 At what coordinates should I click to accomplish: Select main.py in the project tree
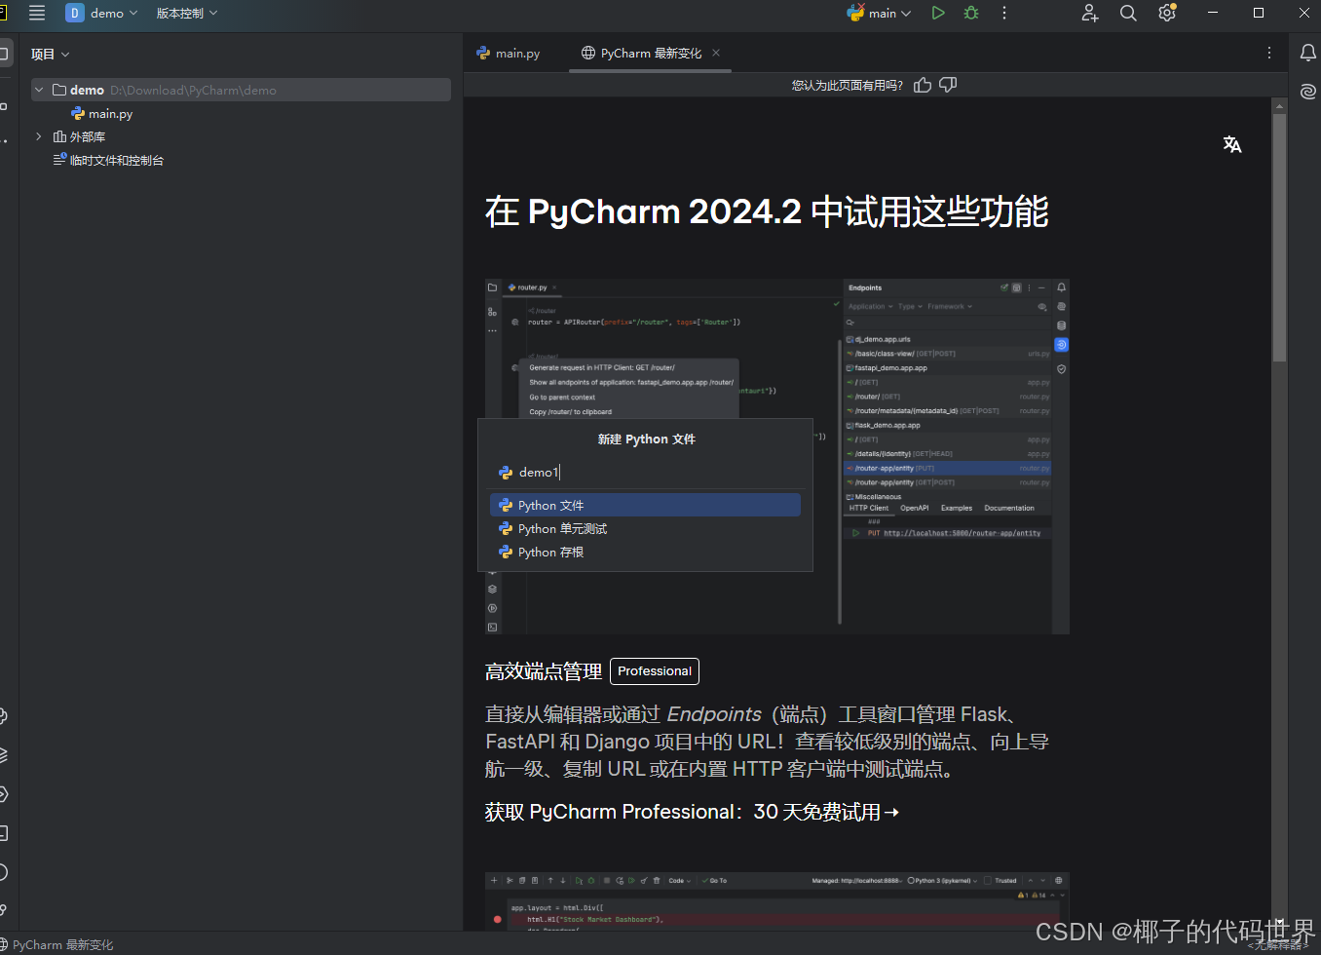[101, 113]
